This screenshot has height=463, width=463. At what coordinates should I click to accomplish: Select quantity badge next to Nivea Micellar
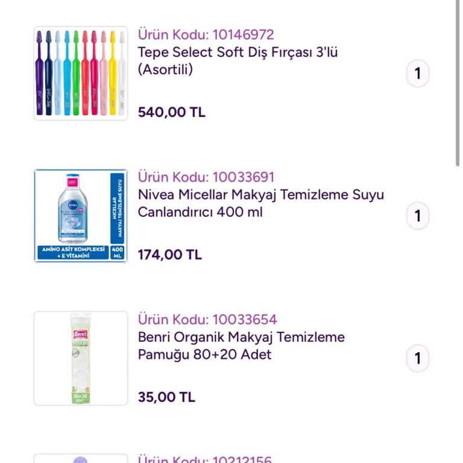pyautogui.click(x=417, y=216)
